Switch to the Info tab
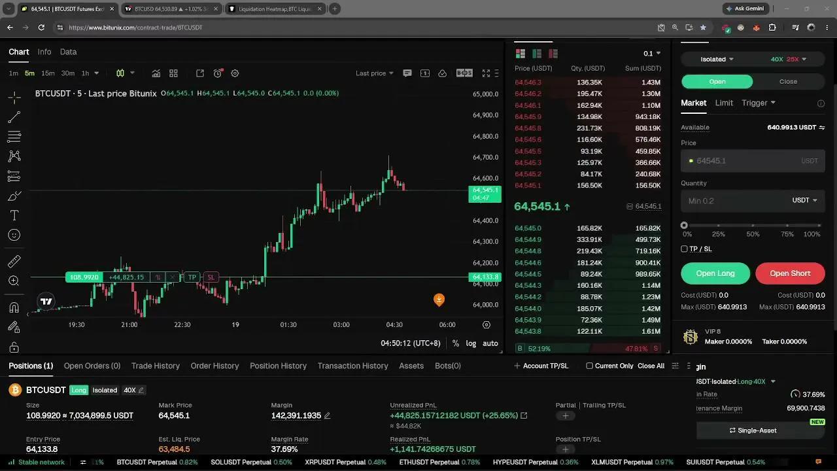 pyautogui.click(x=44, y=52)
